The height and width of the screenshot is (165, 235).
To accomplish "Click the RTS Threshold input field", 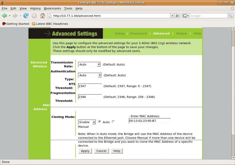I will (x=90, y=86).
